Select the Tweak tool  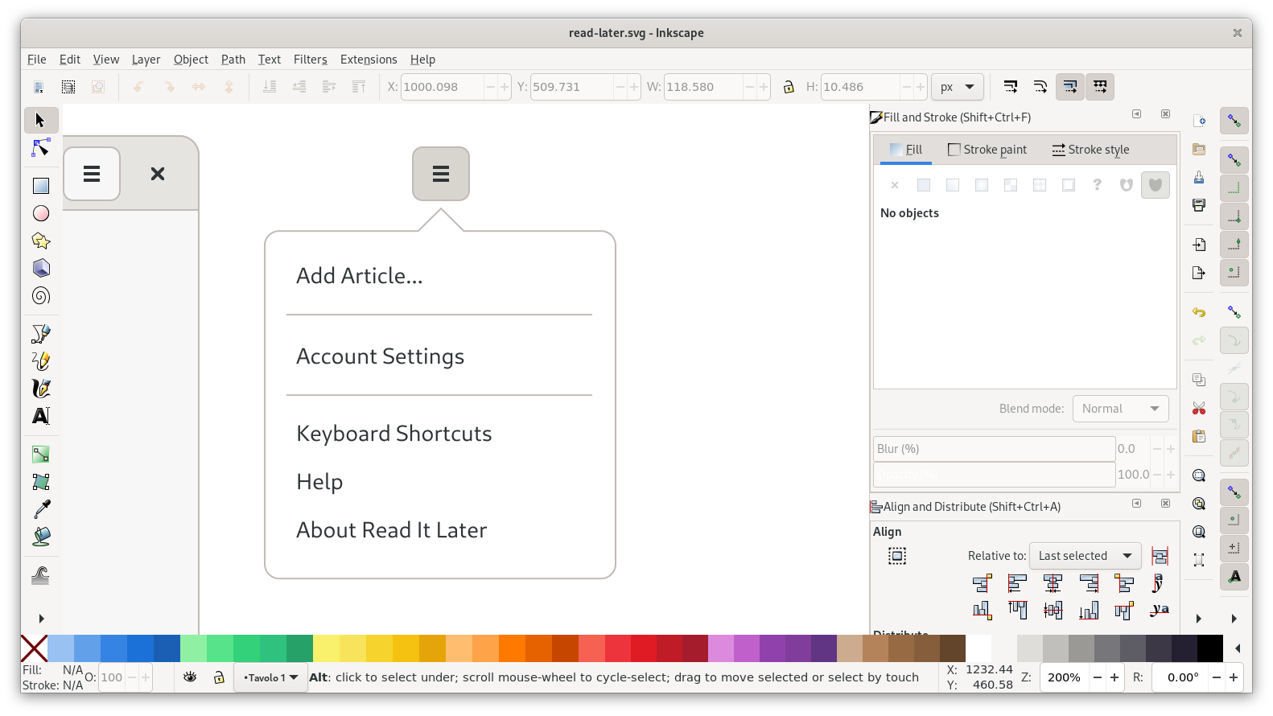(x=41, y=575)
